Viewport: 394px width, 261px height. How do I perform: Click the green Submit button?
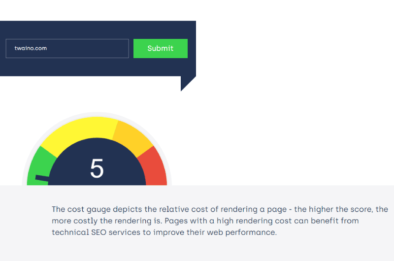pyautogui.click(x=161, y=48)
